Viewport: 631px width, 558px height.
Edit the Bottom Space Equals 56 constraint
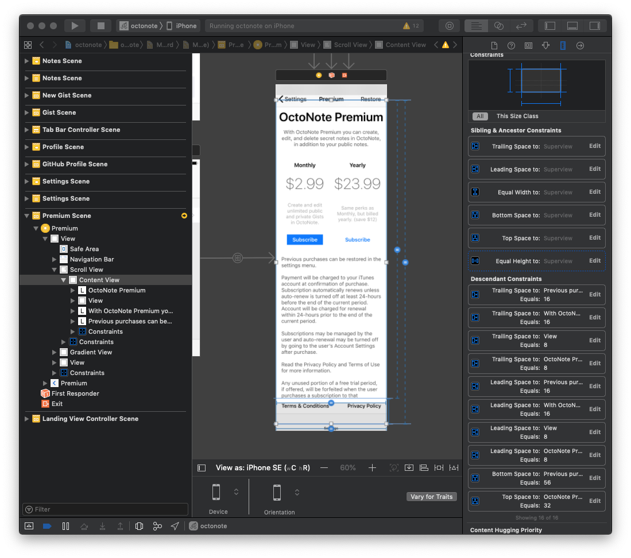point(595,478)
